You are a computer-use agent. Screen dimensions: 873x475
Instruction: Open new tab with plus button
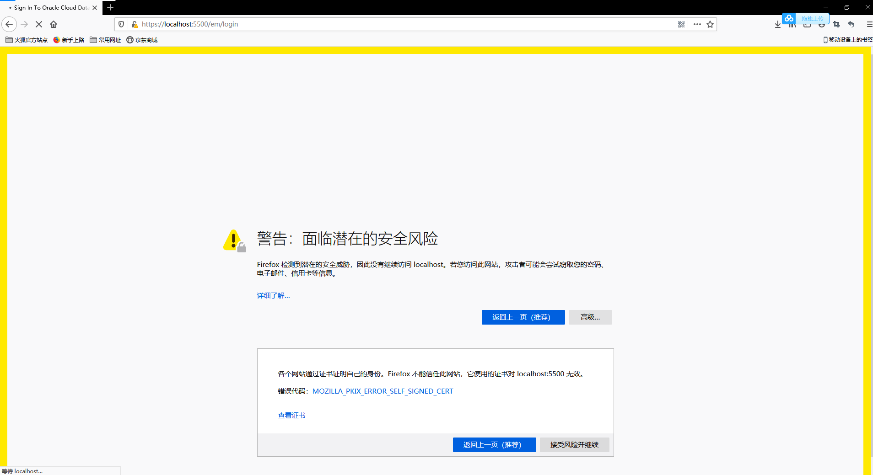pyautogui.click(x=110, y=7)
